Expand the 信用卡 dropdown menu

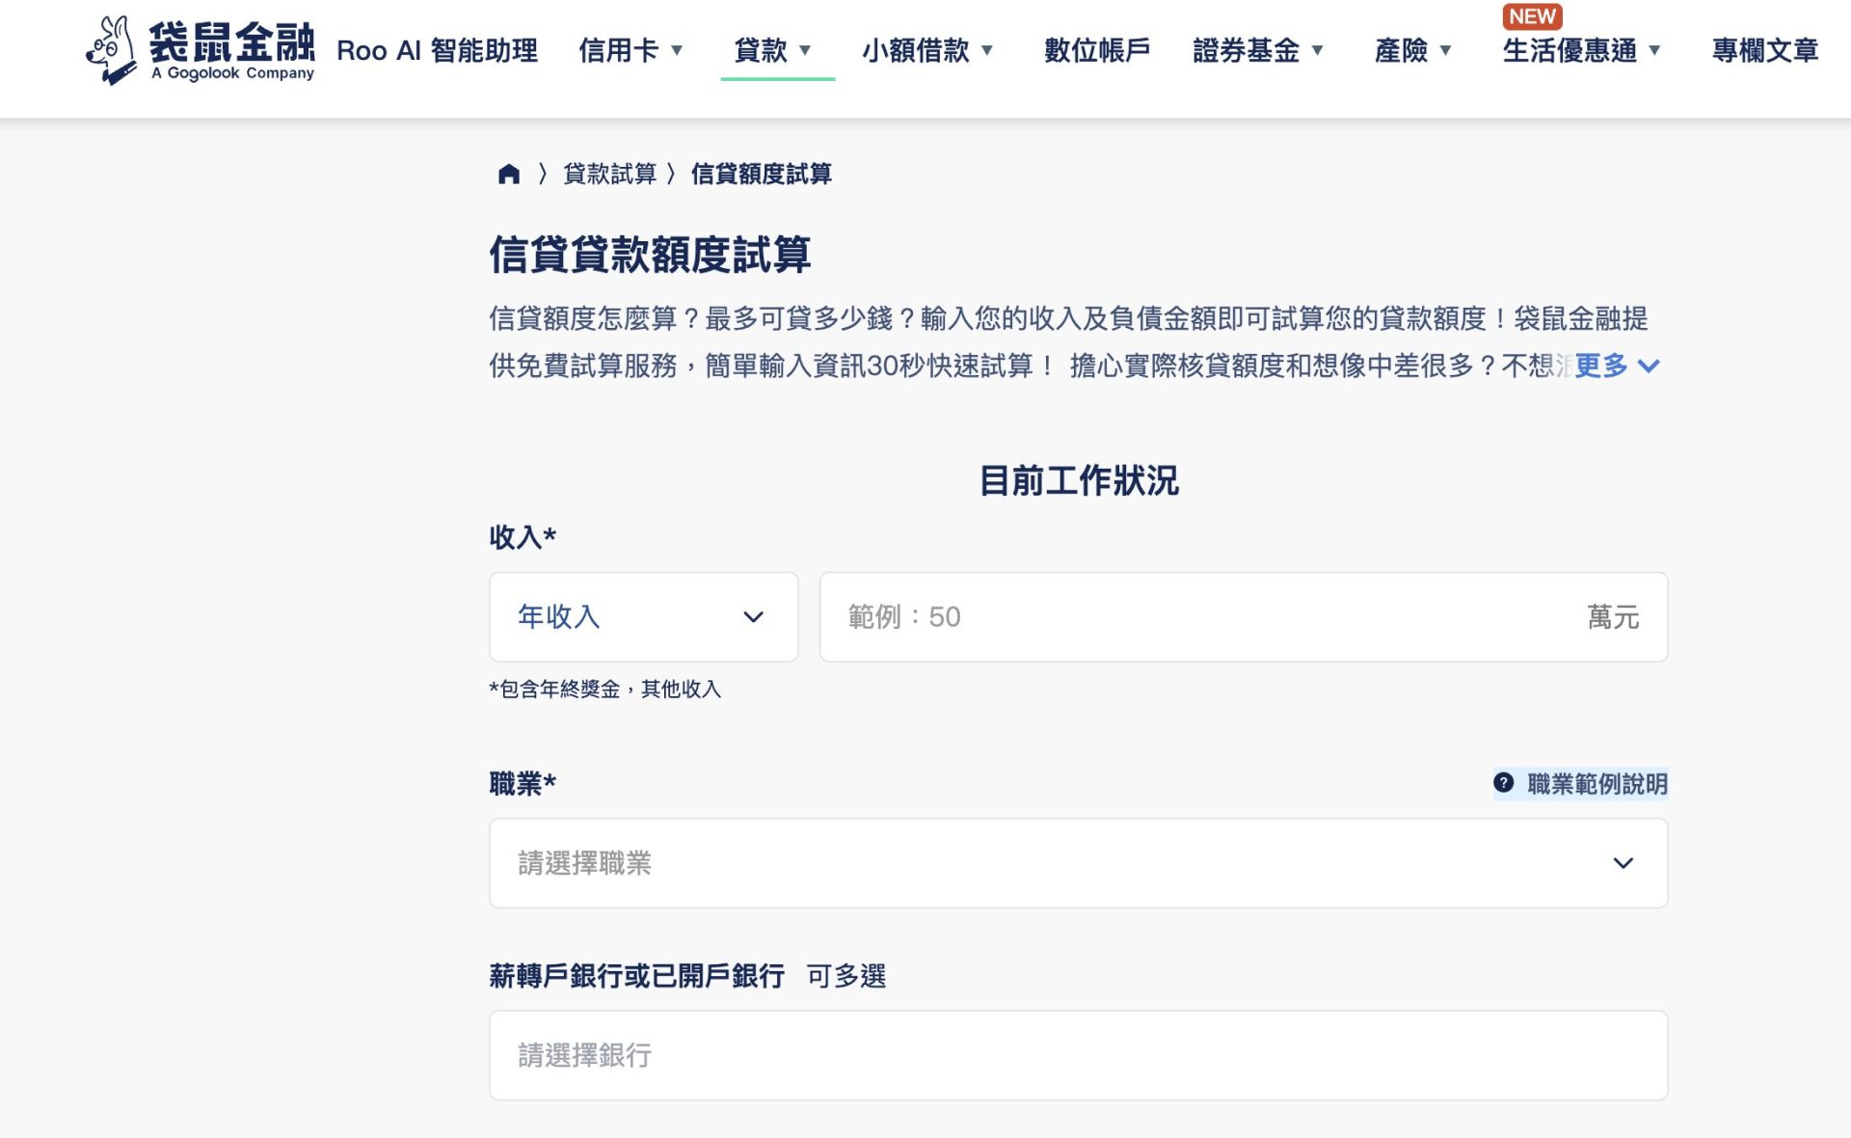[631, 51]
